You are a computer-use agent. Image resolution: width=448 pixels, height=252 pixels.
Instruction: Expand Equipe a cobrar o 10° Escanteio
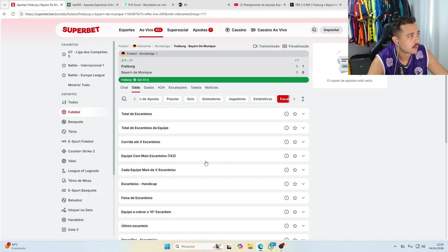tap(303, 212)
